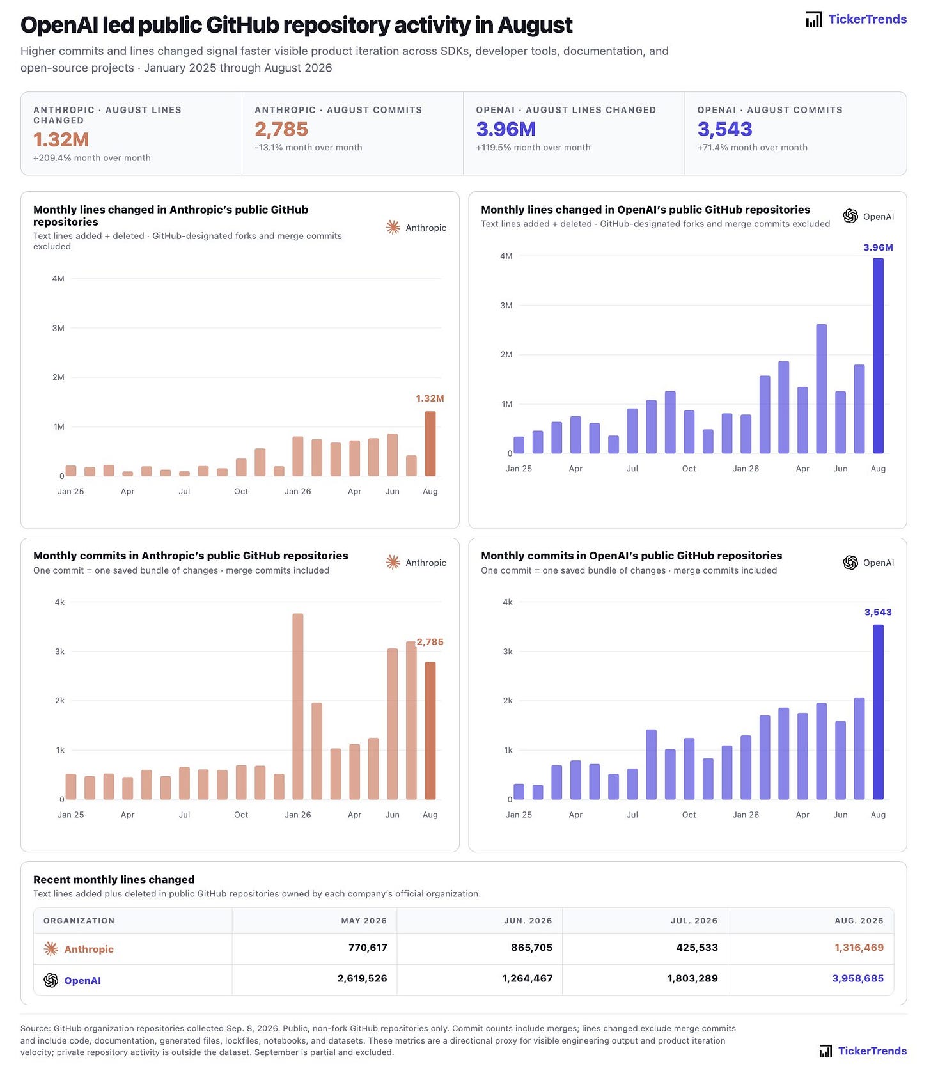
Task: Click the TickerTrends bar-chart logo icon in the footer
Action: pos(826,1051)
